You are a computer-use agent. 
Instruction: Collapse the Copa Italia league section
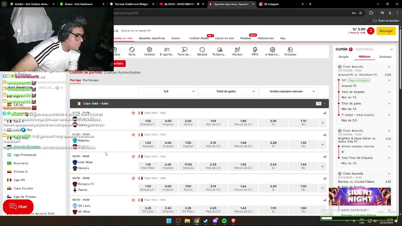[325, 104]
